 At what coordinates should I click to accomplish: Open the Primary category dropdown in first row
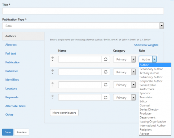tap(124, 59)
